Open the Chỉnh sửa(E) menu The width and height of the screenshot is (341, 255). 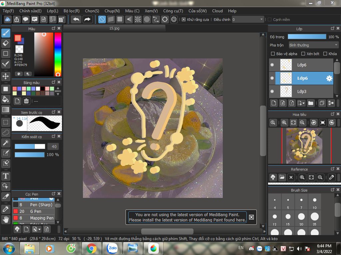pyautogui.click(x=30, y=11)
